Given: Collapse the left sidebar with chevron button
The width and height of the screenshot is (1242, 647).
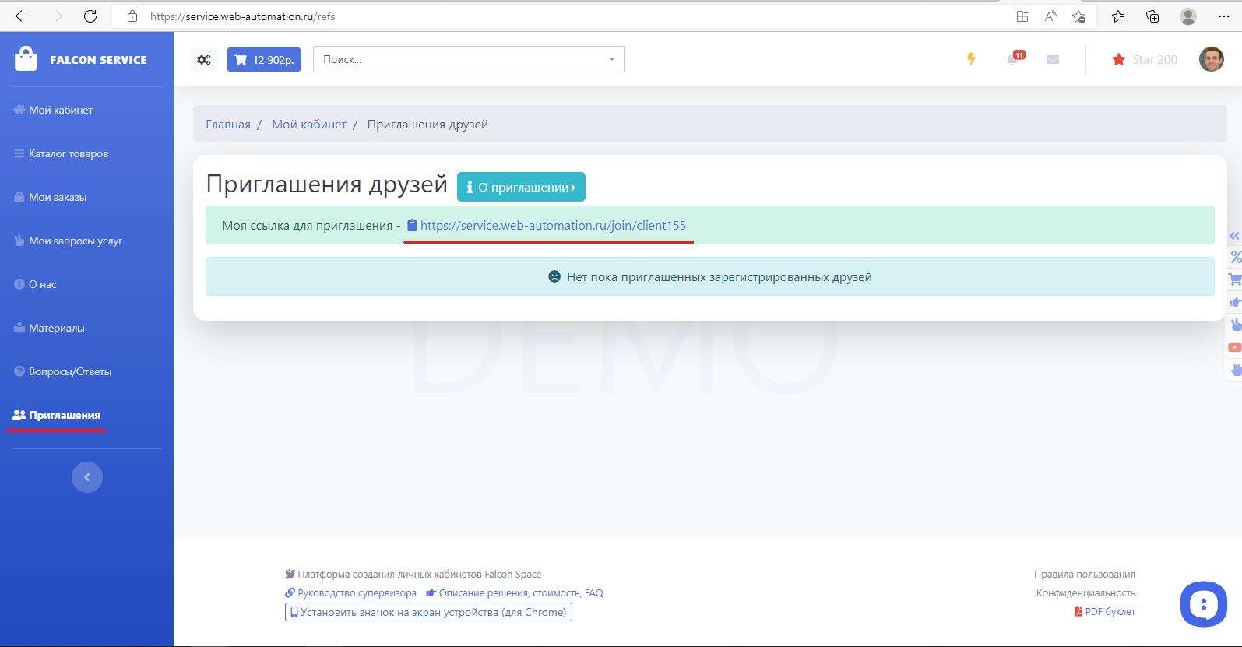Looking at the screenshot, I should tap(87, 477).
